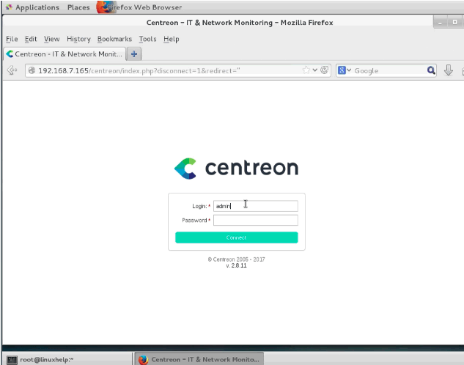Bookmark this page with the star icon
The image size is (464, 365).
[x=306, y=70]
